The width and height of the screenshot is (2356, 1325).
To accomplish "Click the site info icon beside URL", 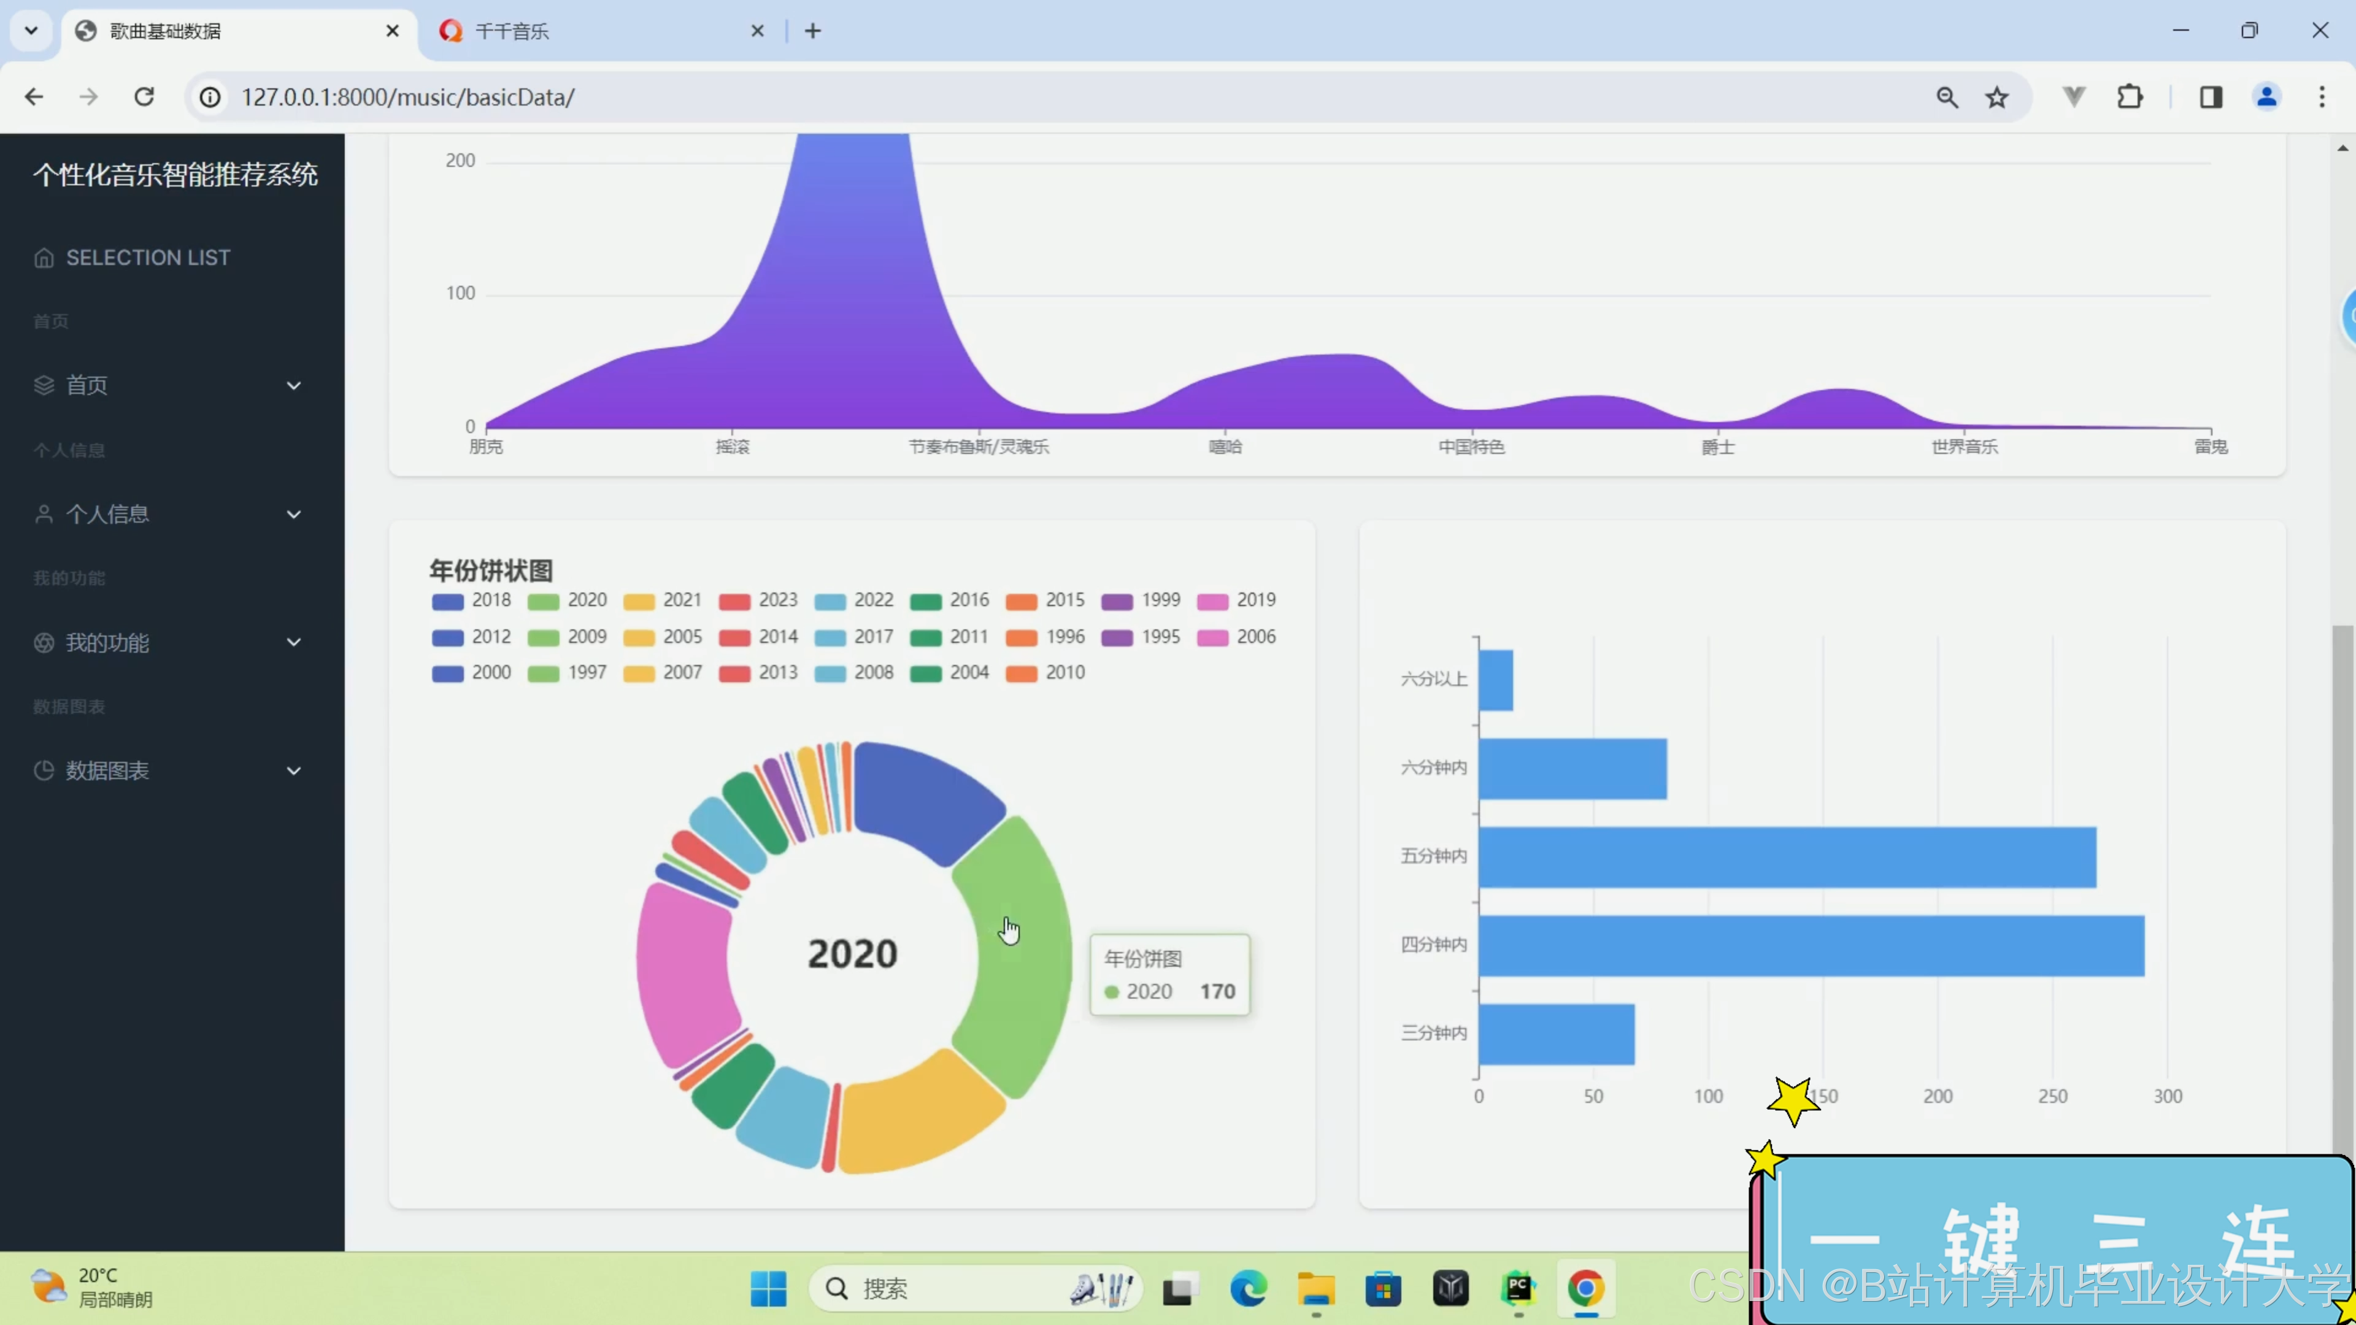I will click(x=210, y=97).
